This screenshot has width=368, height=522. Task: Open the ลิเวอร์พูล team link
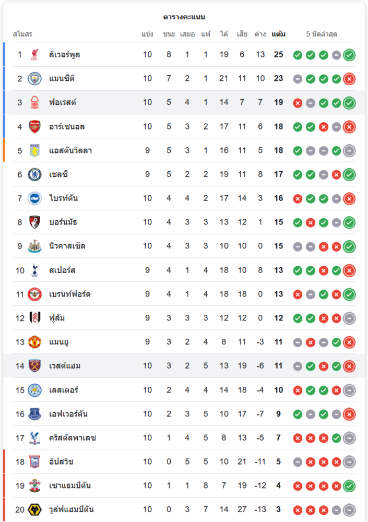tap(65, 54)
